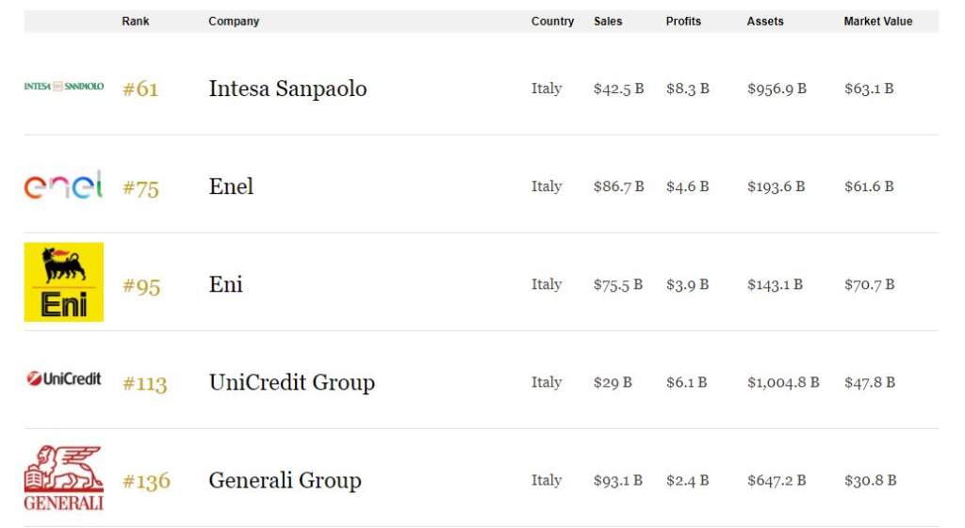Select the $1,004.8 B assets value
The height and width of the screenshot is (528, 965).
[x=783, y=382]
